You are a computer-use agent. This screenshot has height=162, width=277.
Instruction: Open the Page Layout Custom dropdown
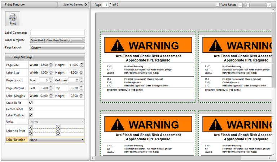(57, 47)
